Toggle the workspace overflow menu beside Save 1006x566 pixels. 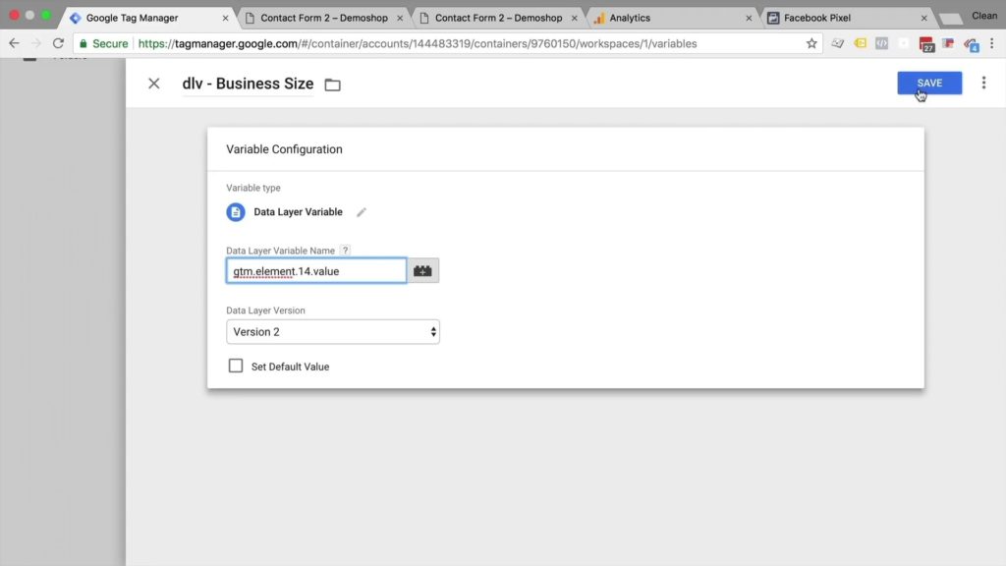tap(984, 83)
